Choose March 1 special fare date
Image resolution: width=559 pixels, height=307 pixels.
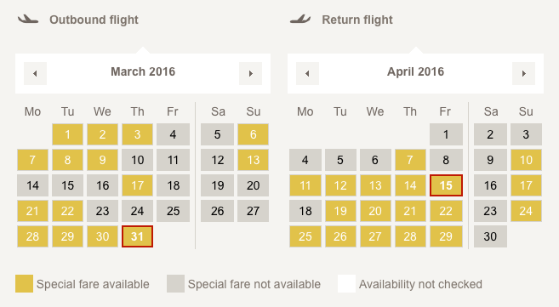(67, 134)
